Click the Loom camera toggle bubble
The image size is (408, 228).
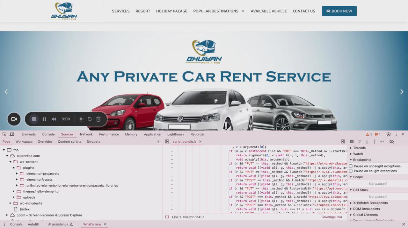point(14,119)
